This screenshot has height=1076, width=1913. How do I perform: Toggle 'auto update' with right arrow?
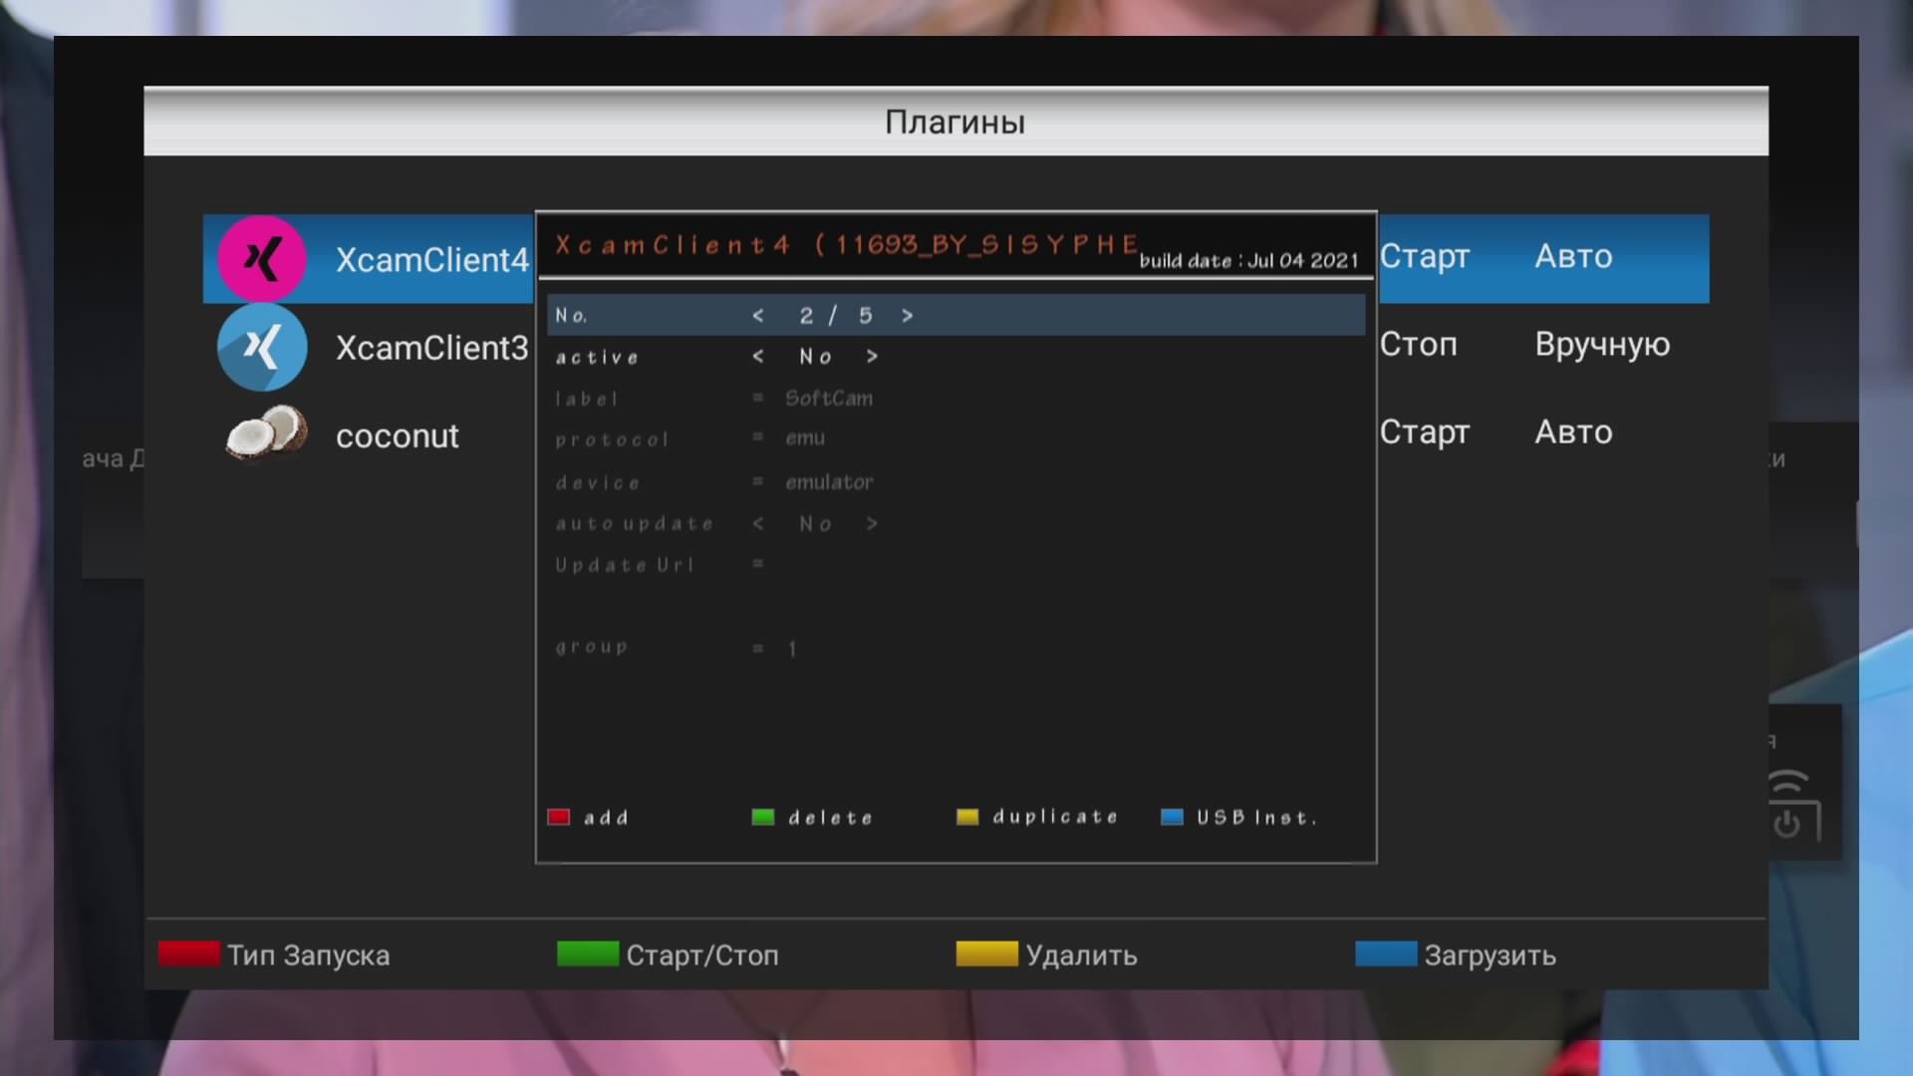tap(872, 524)
